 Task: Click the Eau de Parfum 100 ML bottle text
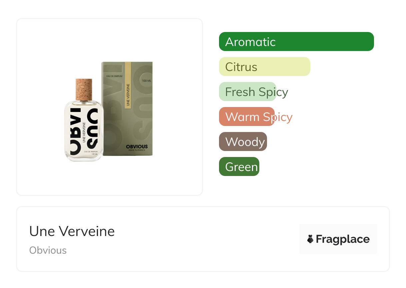pyautogui.click(x=91, y=153)
